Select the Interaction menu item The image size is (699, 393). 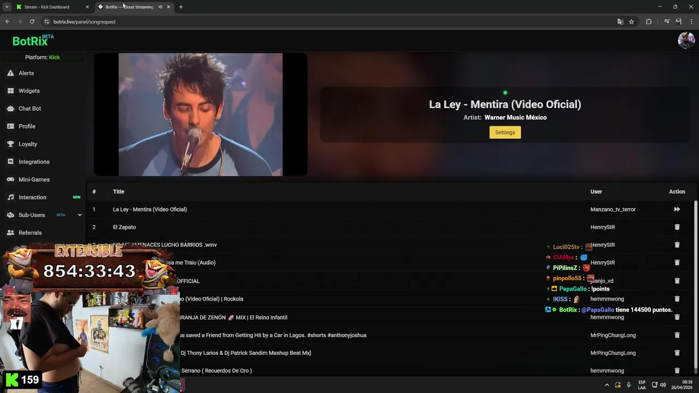pos(32,197)
